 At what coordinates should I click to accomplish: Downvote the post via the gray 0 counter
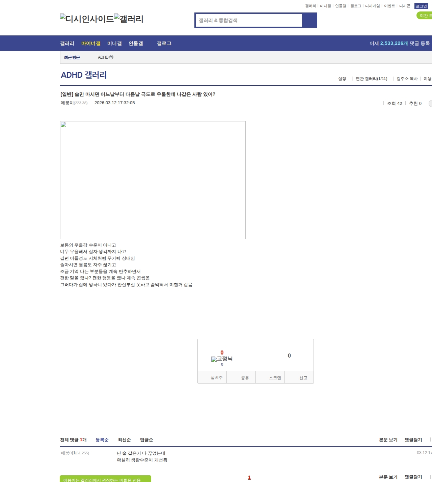[x=289, y=356]
